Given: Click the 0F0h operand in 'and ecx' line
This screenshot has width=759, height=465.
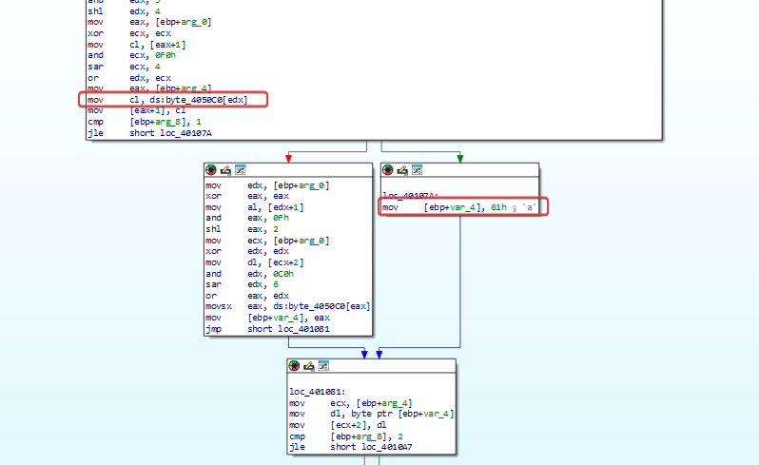Looking at the screenshot, I should (x=165, y=55).
